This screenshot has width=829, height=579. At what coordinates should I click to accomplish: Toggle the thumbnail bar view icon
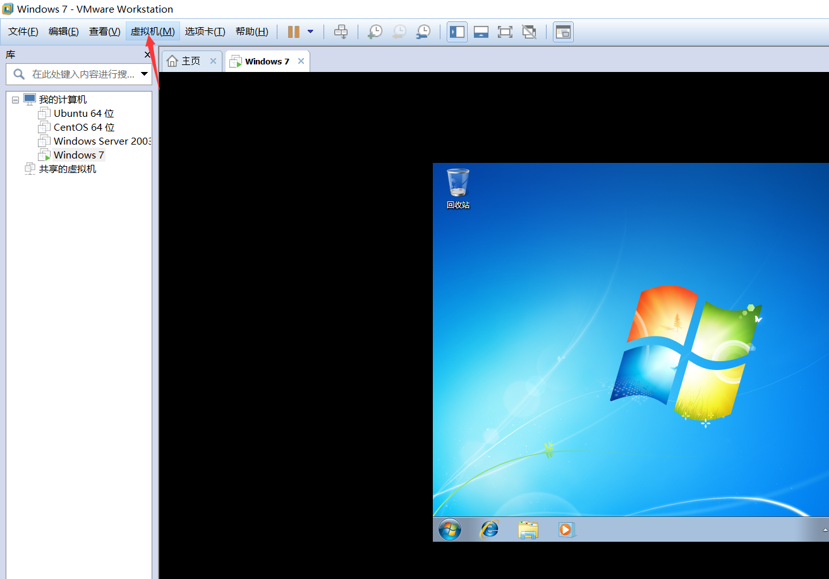[x=481, y=32]
